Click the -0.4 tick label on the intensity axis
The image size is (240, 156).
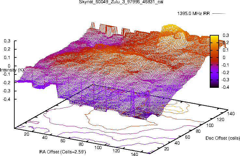coord(7,99)
